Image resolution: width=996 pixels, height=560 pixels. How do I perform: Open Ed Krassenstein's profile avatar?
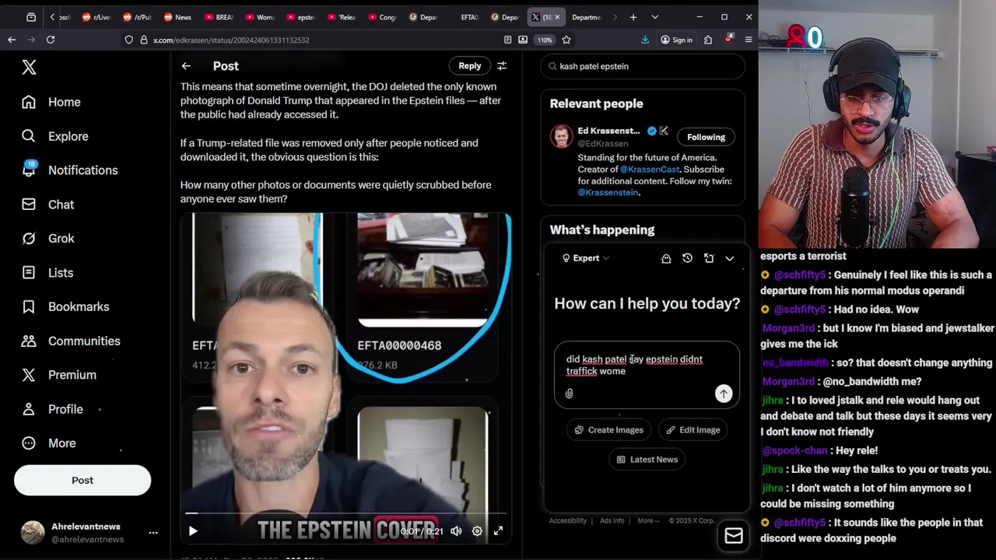[561, 136]
